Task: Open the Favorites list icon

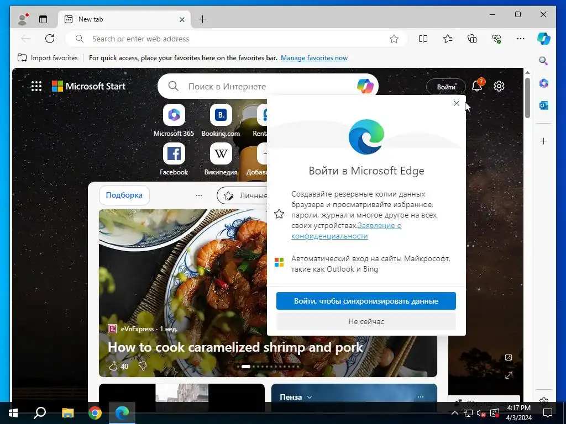Action: tap(448, 39)
